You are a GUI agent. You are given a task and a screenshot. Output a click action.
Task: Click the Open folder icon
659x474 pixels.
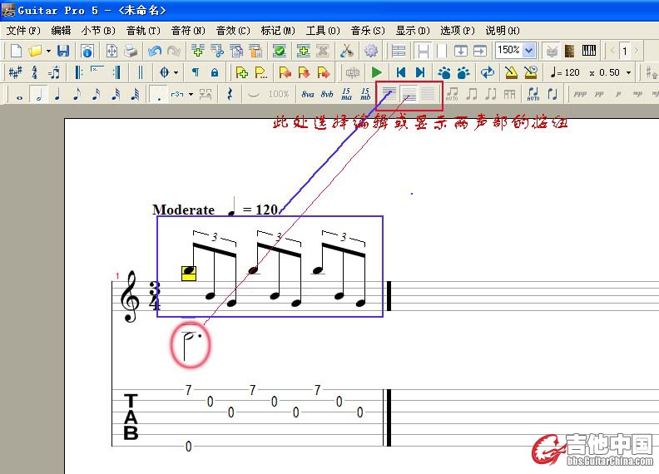coord(35,51)
